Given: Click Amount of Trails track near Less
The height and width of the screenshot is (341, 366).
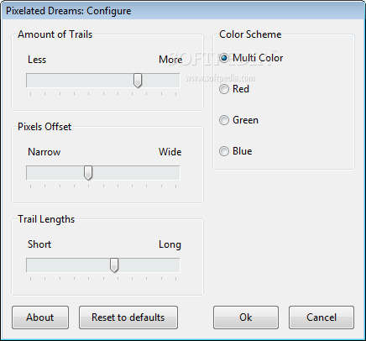Looking at the screenshot, I should pos(35,81).
